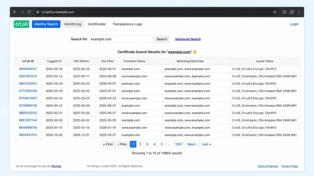Click the Common Name column header
Screen dimensions: 314x176
[135, 61]
